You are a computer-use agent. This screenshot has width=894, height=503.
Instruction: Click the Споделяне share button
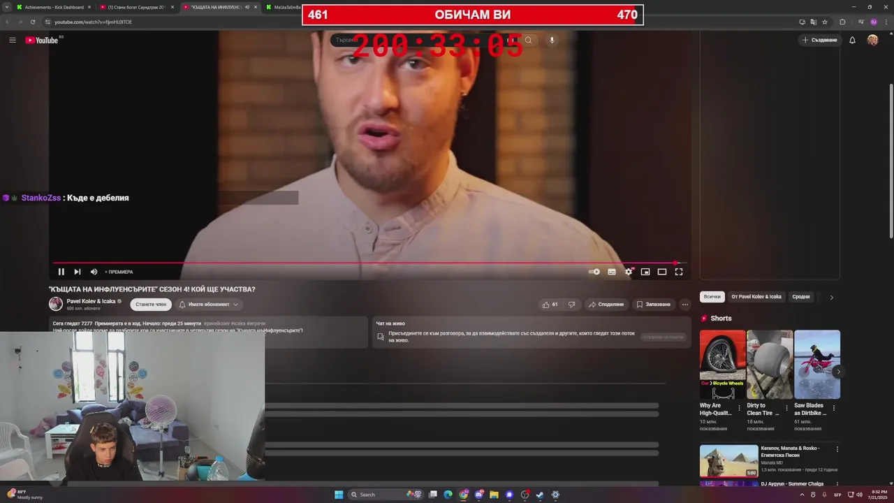[606, 304]
